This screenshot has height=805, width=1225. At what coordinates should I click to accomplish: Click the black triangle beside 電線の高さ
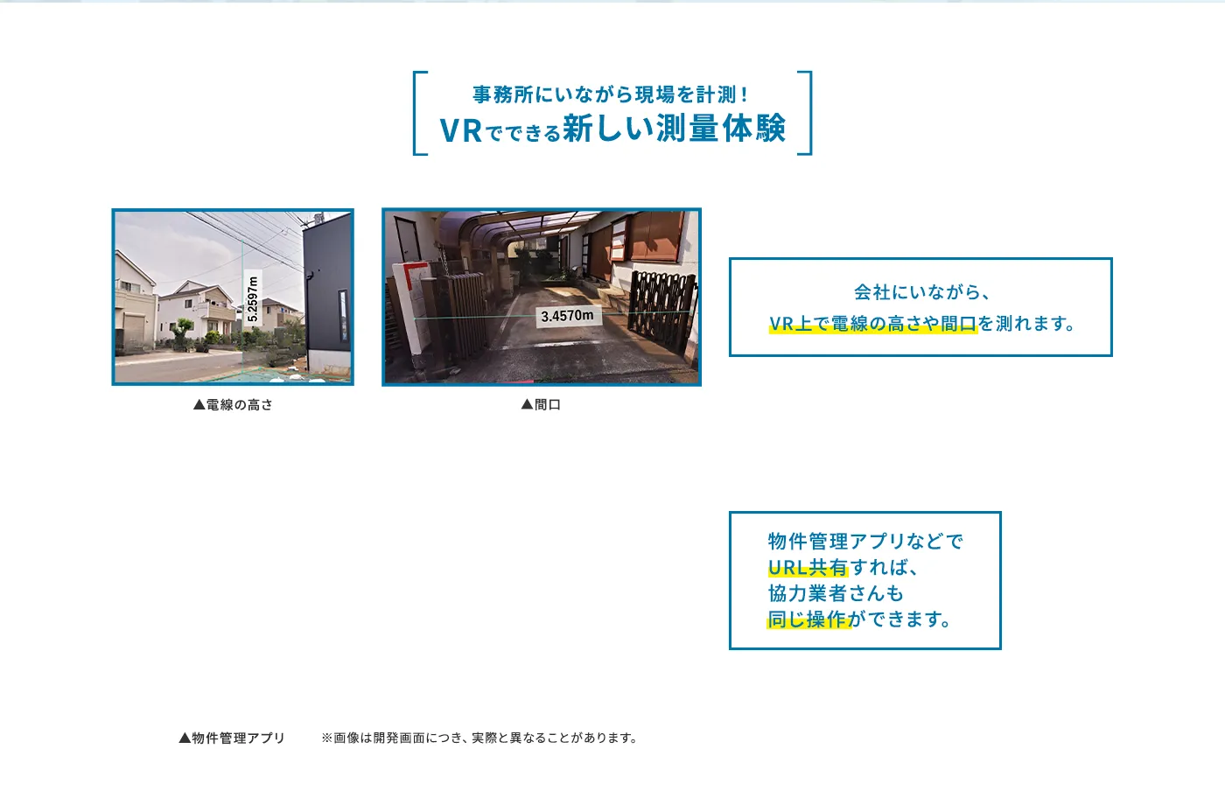[x=199, y=405]
